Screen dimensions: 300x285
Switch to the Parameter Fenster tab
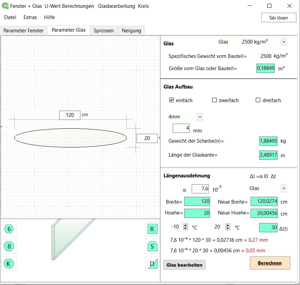(23, 31)
